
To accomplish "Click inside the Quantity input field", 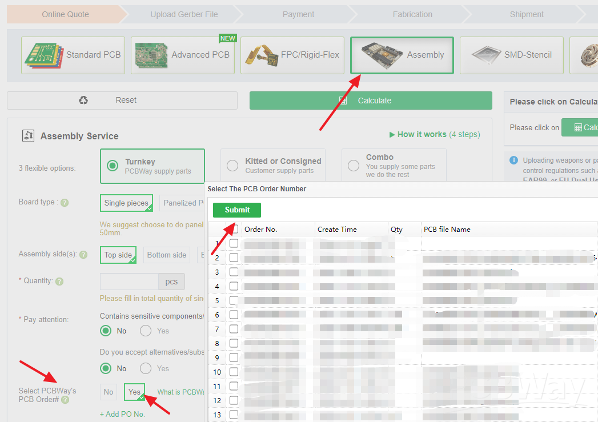I will 129,281.
